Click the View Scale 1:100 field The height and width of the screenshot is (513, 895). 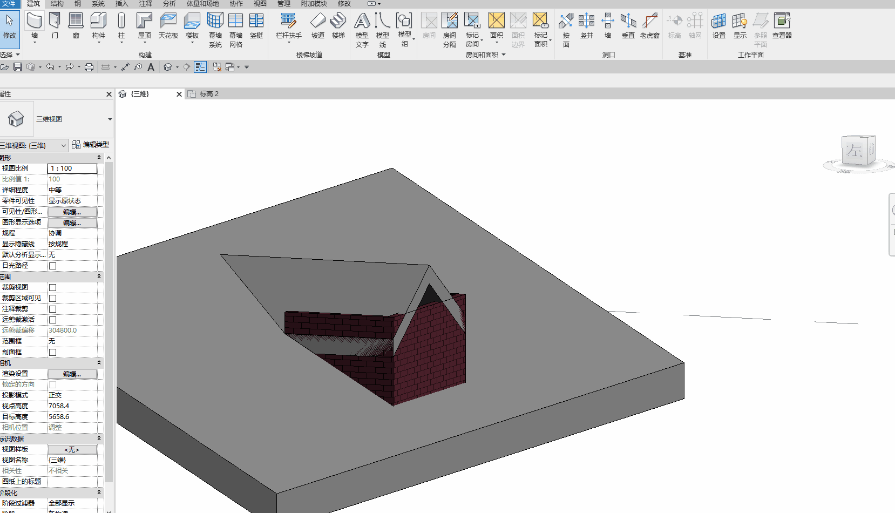pos(72,168)
